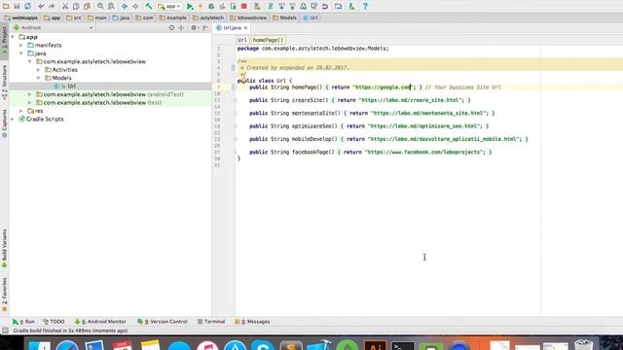This screenshot has height=350, width=623.
Task: Open Safari from the Dock
Action: pyautogui.click(x=67, y=345)
